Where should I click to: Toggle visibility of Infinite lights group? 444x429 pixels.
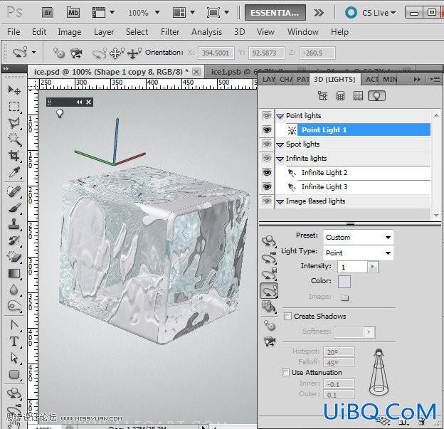[267, 158]
